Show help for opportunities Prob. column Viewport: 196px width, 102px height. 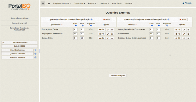tap(83, 25)
